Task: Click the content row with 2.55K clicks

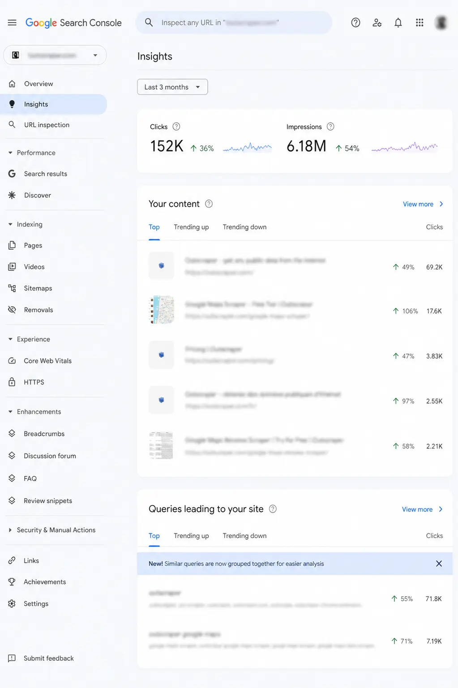Action: [295, 400]
